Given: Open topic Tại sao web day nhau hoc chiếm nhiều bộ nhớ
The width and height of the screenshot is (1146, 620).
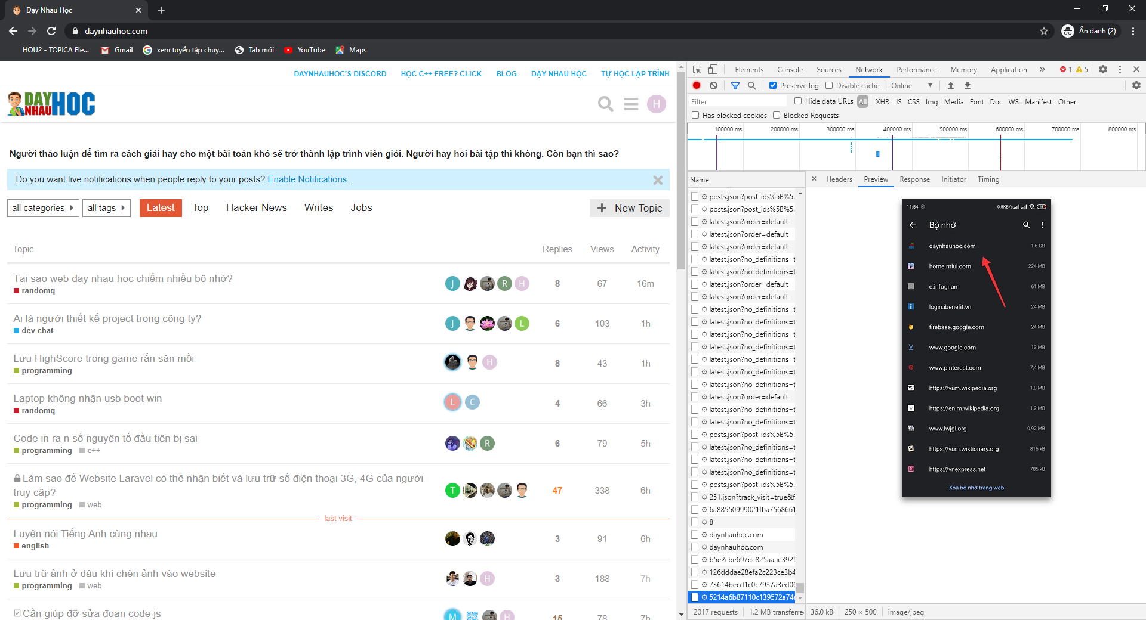Looking at the screenshot, I should 123,278.
